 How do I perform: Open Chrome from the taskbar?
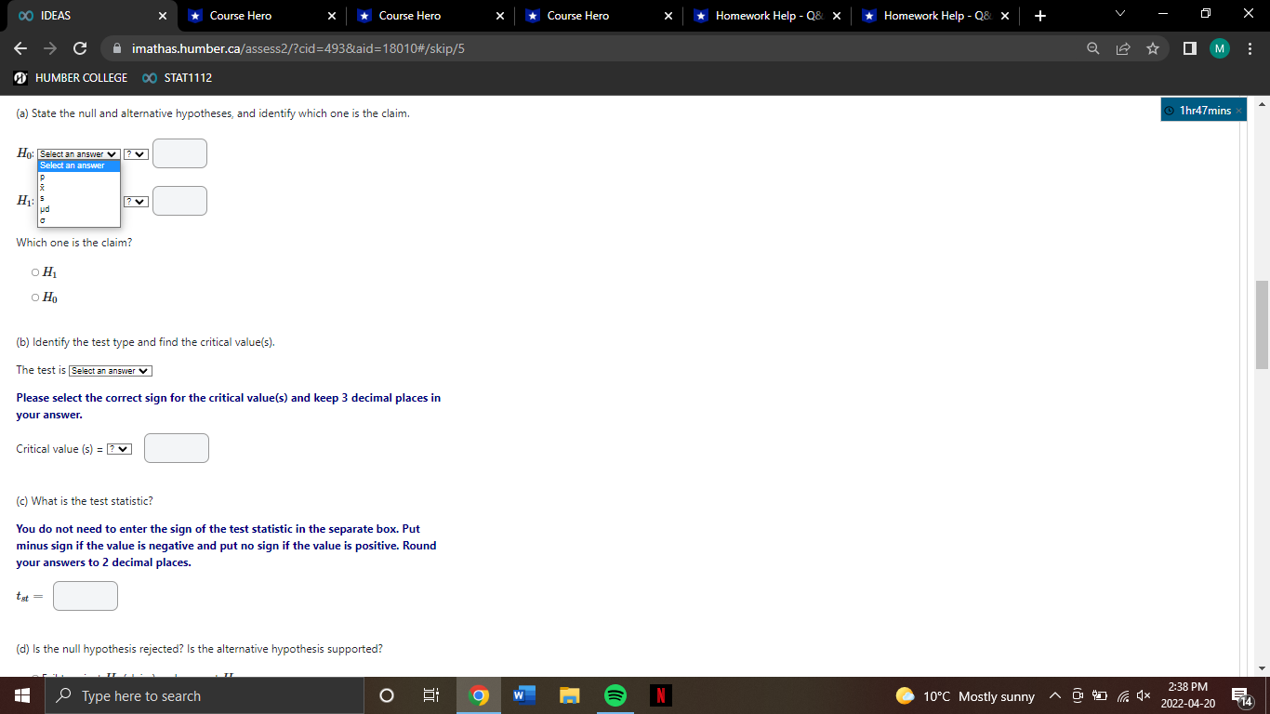479,695
